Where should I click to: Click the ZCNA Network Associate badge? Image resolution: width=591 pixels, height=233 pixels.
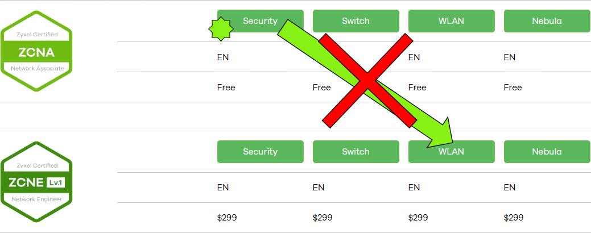pyautogui.click(x=36, y=51)
